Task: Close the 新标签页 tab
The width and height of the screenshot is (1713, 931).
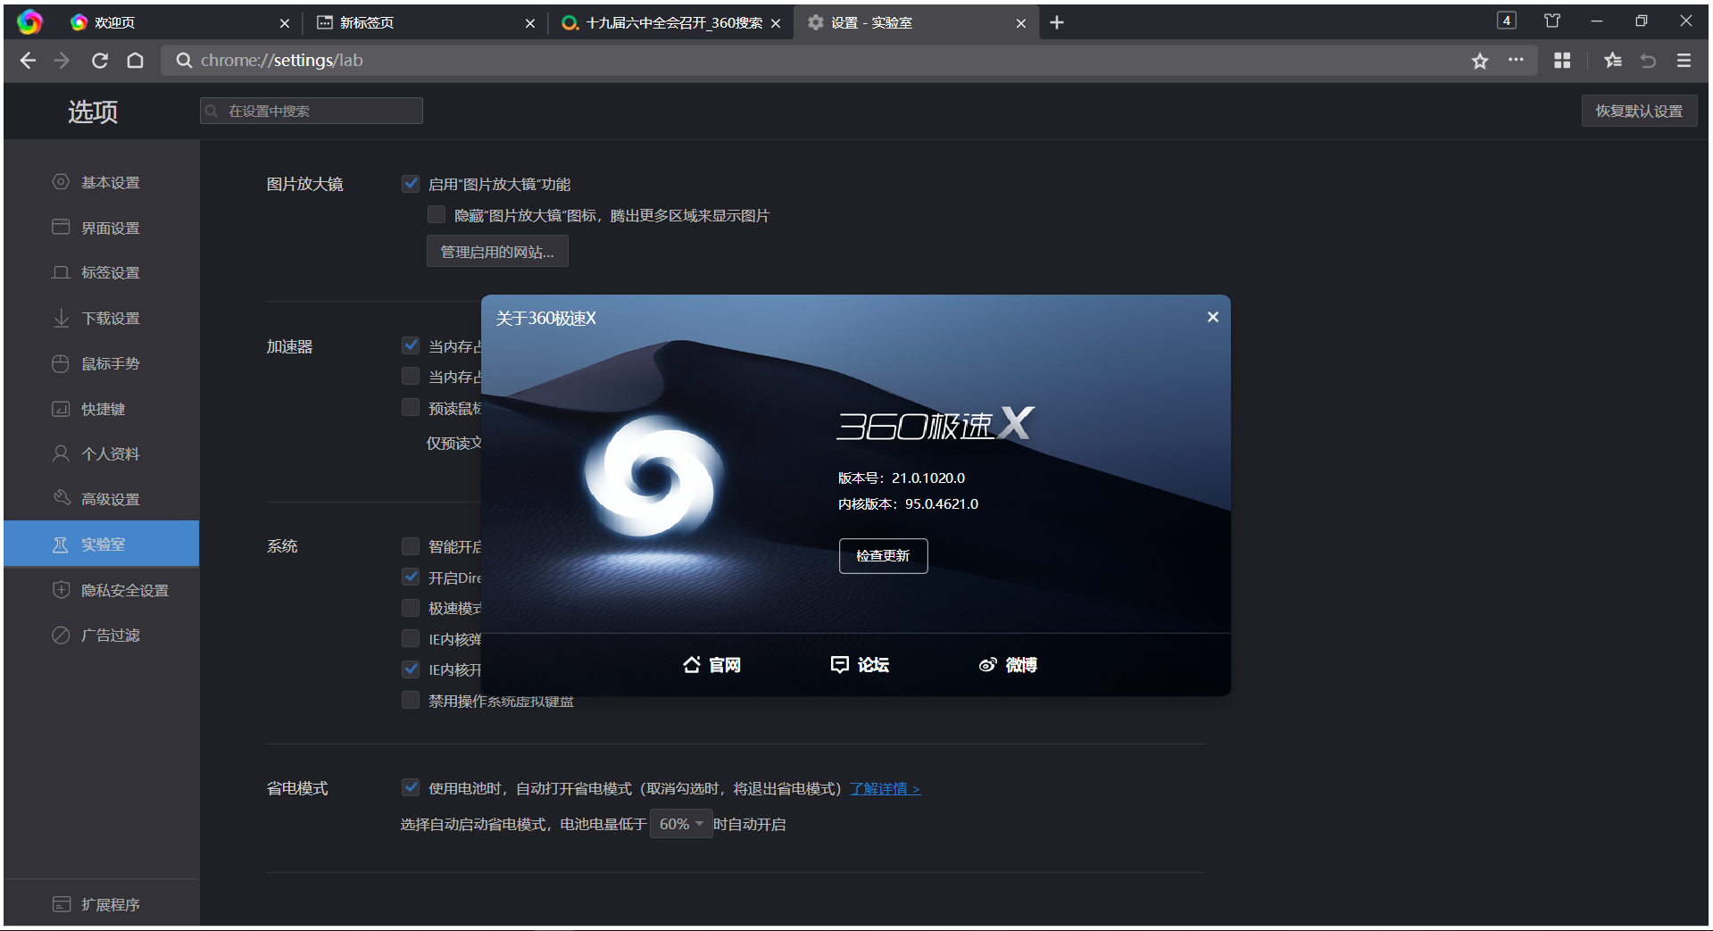Action: [x=530, y=23]
